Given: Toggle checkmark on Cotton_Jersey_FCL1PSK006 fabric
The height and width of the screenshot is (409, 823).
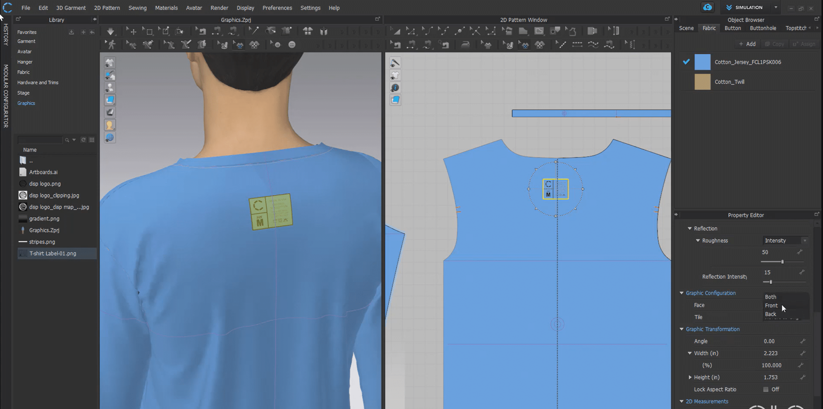Looking at the screenshot, I should (686, 62).
